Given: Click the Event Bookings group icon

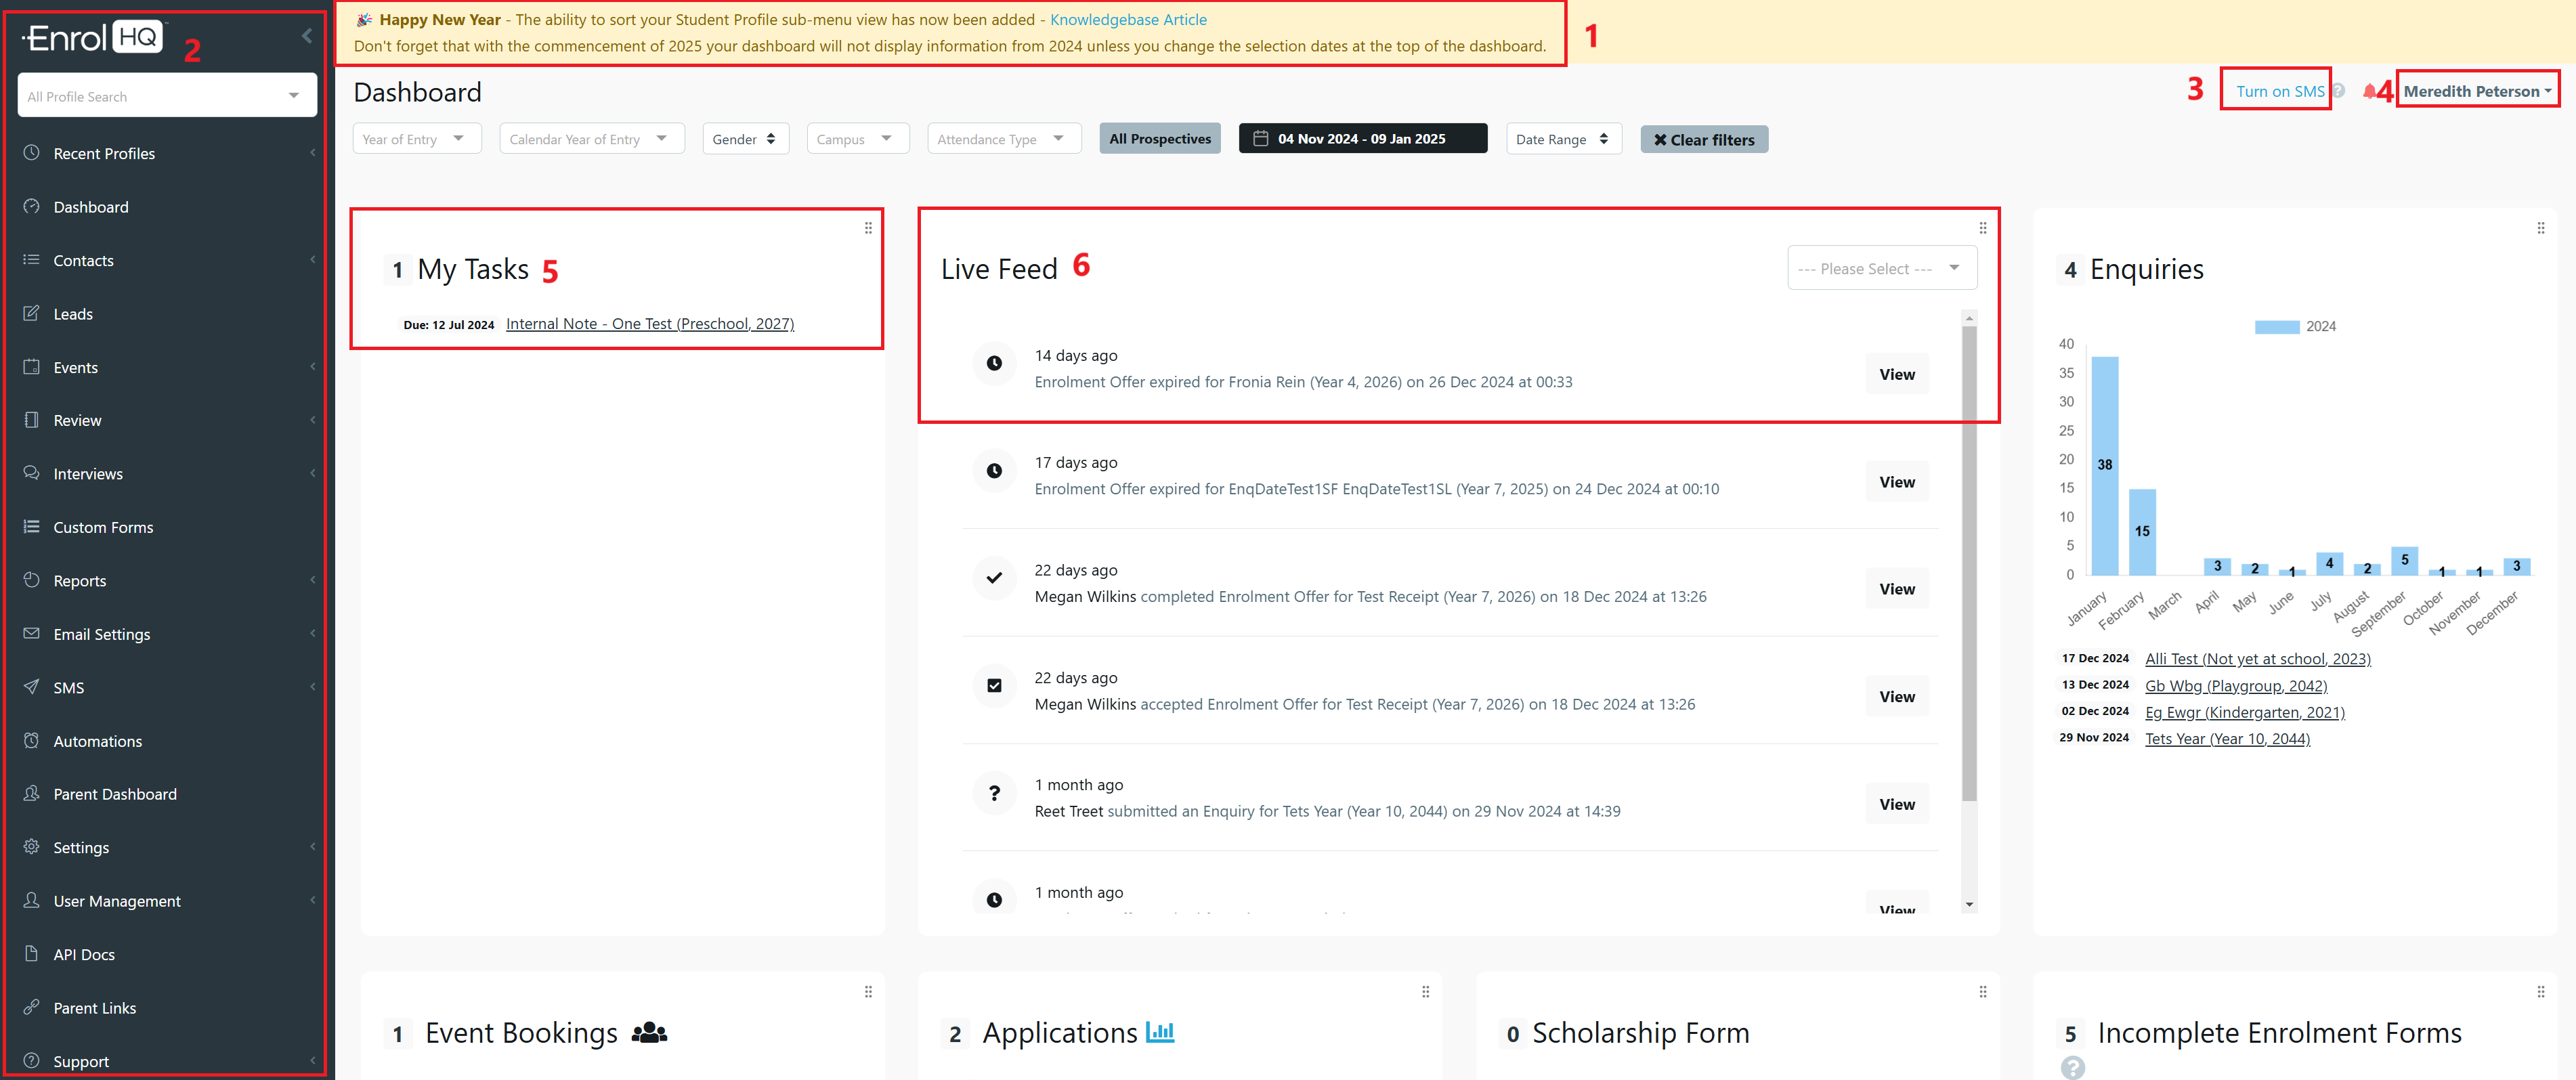Looking at the screenshot, I should tap(649, 1032).
